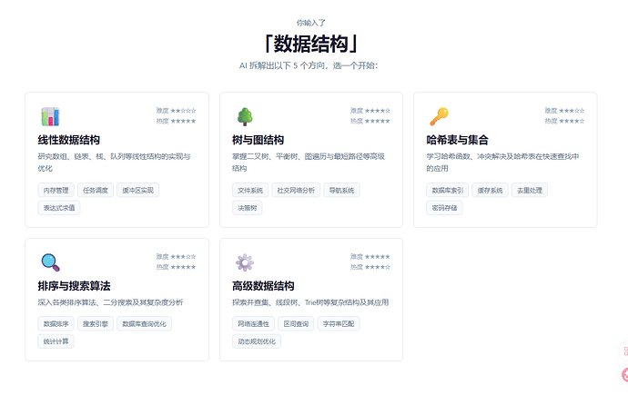Select the 密码存储 tag
The image size is (628, 405).
pos(444,208)
